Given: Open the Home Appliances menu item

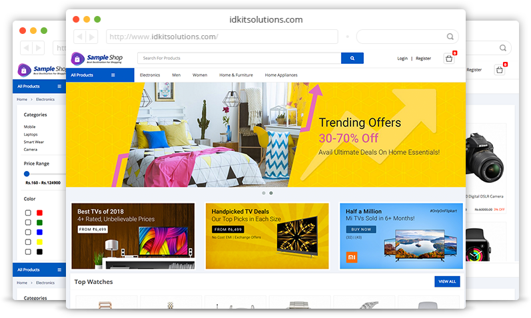Looking at the screenshot, I should point(281,75).
